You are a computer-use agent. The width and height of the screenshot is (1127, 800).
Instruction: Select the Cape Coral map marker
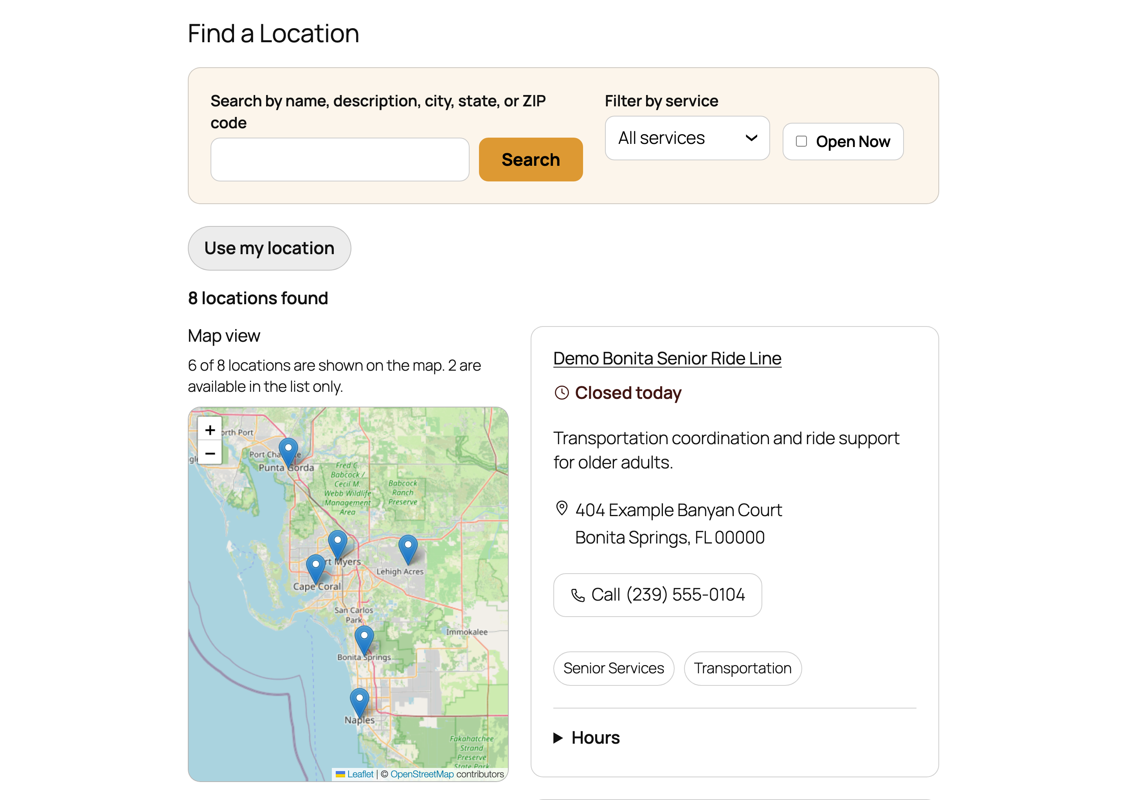point(315,569)
